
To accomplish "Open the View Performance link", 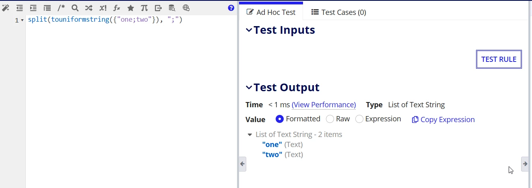I will (x=324, y=105).
